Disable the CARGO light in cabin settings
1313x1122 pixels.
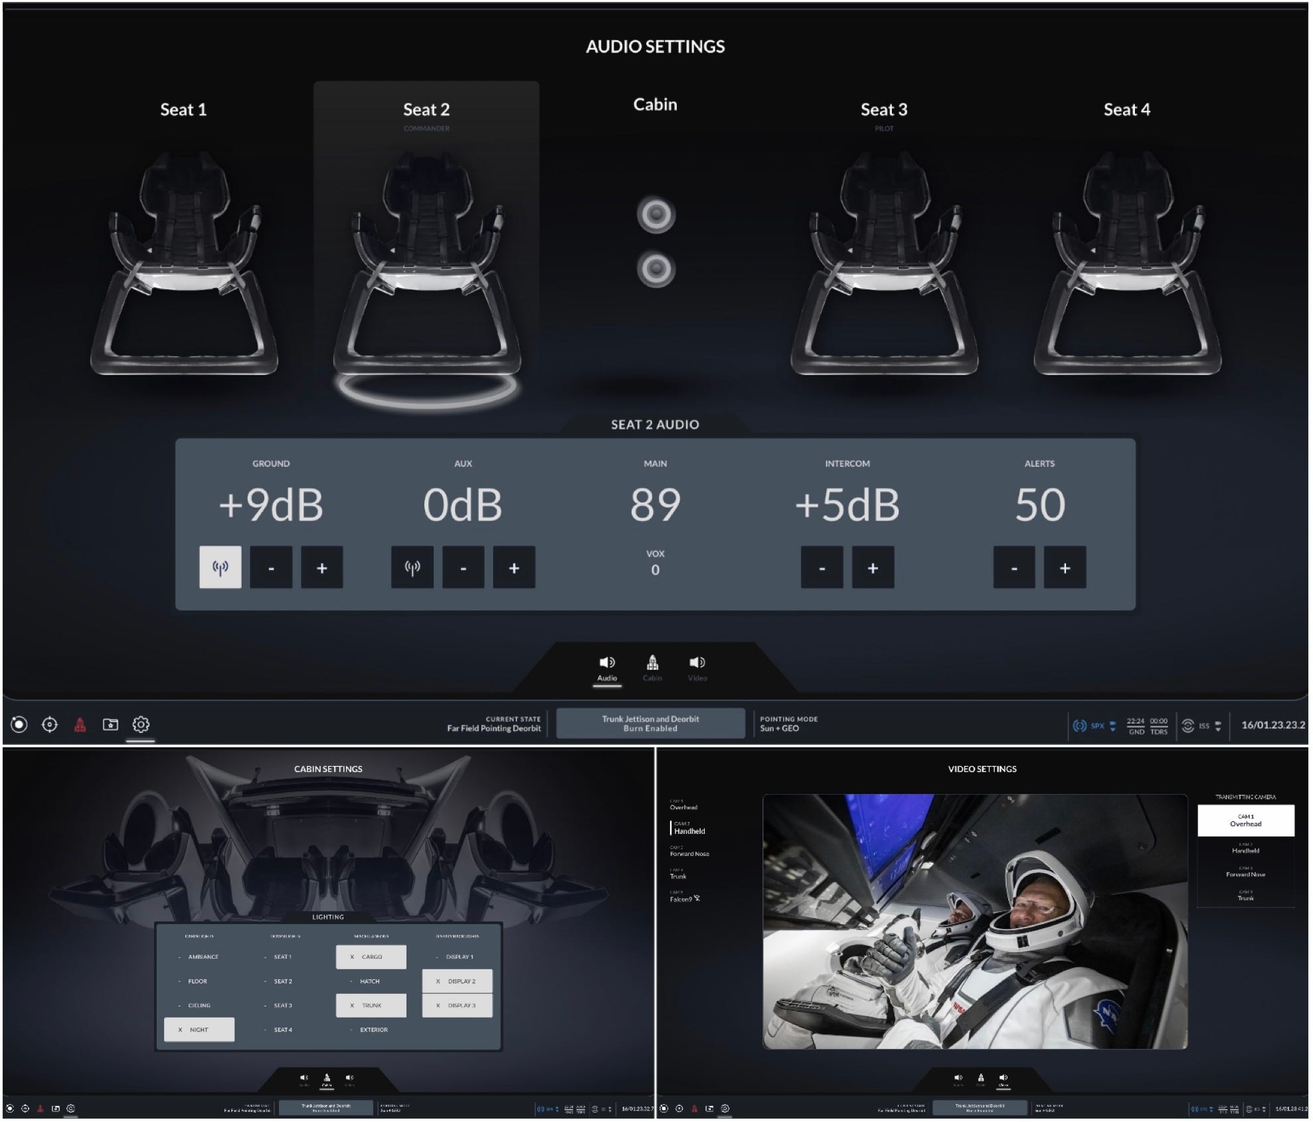(372, 957)
